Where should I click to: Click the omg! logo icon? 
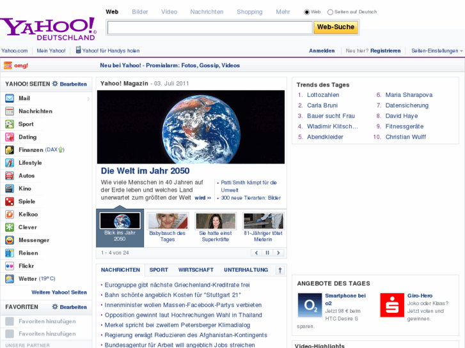click(x=8, y=65)
